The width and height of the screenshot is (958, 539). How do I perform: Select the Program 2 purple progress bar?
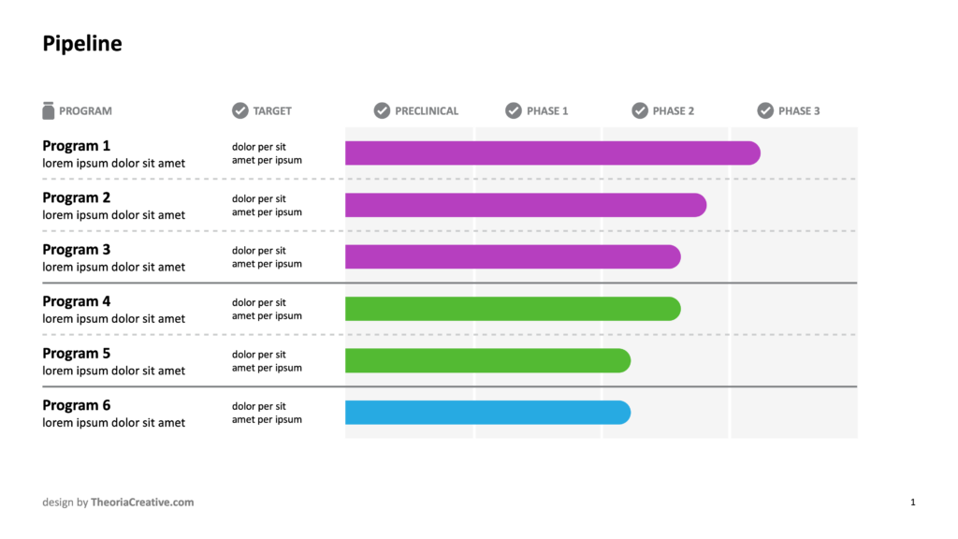(526, 205)
